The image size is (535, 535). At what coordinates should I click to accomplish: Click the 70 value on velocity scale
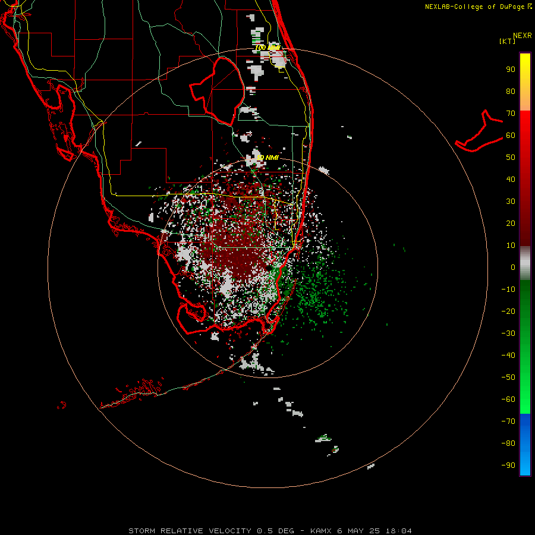(x=511, y=114)
